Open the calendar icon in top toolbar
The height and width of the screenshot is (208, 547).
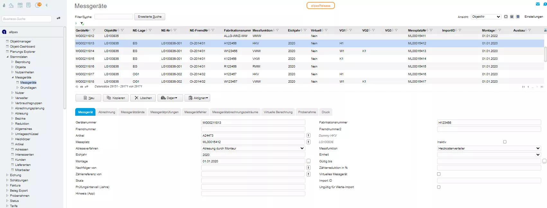(x=20, y=5)
